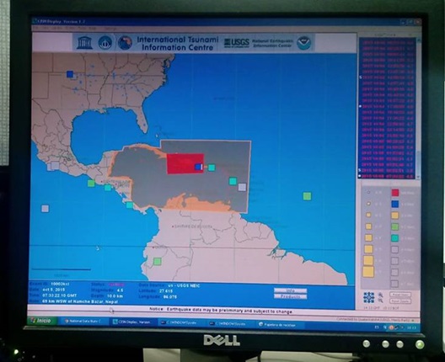The width and height of the screenshot is (445, 362).
Task: Open the Inicio start button
Action: pyautogui.click(x=43, y=321)
